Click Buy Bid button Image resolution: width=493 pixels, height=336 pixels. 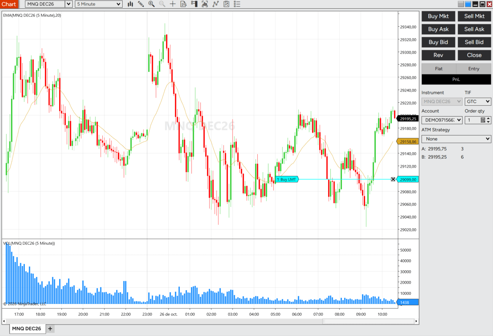438,42
